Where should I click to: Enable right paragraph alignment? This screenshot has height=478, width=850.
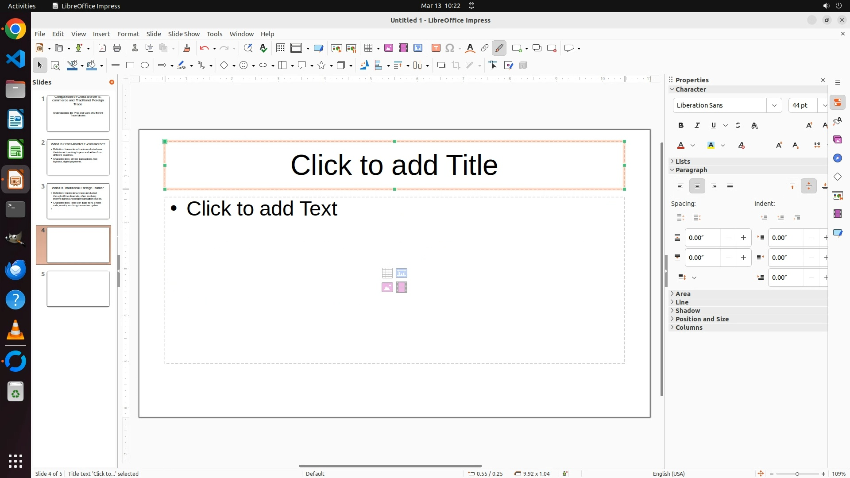[714, 186]
